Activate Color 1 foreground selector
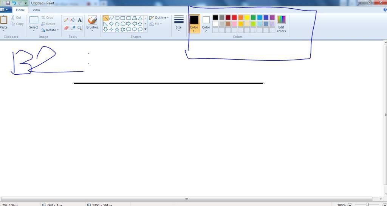The image size is (387, 206). click(194, 24)
